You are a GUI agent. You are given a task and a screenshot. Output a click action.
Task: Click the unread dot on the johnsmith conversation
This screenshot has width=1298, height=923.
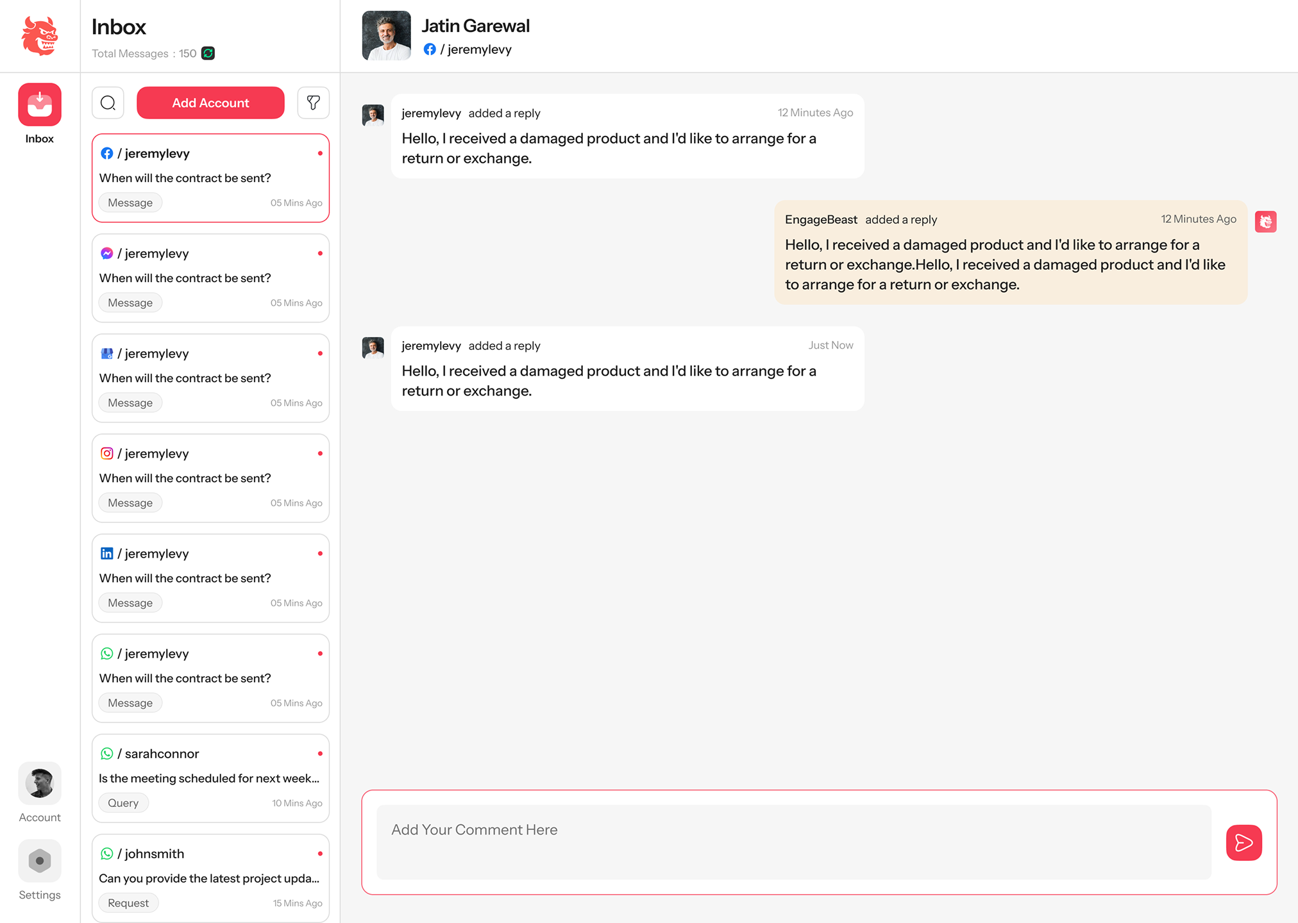(x=320, y=853)
